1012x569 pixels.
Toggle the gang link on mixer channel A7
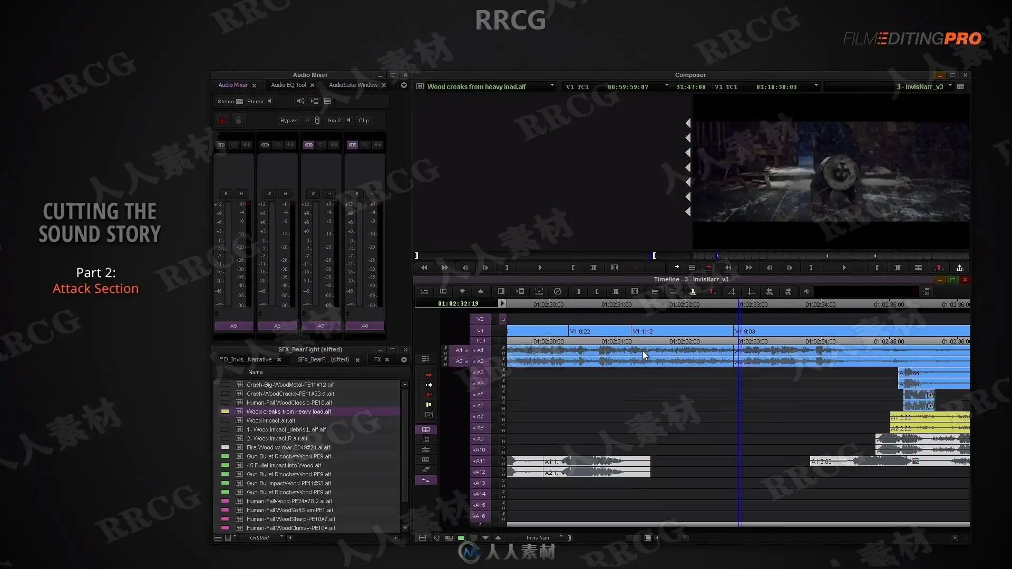point(309,145)
